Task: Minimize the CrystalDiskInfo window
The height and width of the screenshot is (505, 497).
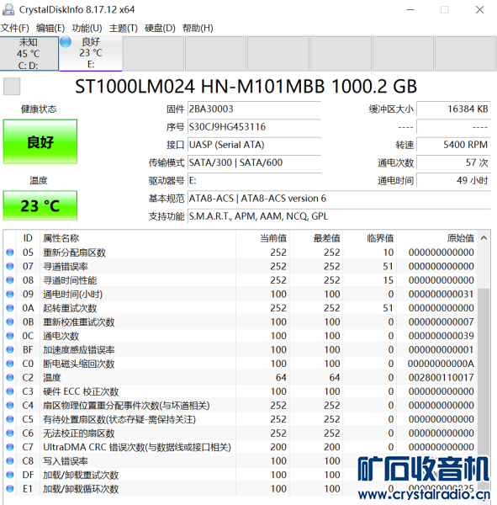Action: [410, 9]
